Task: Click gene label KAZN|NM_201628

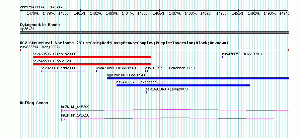Action: tap(75, 115)
